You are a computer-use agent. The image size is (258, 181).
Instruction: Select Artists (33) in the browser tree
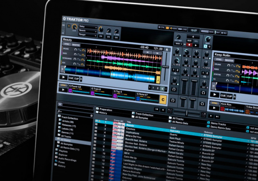[x=68, y=122]
